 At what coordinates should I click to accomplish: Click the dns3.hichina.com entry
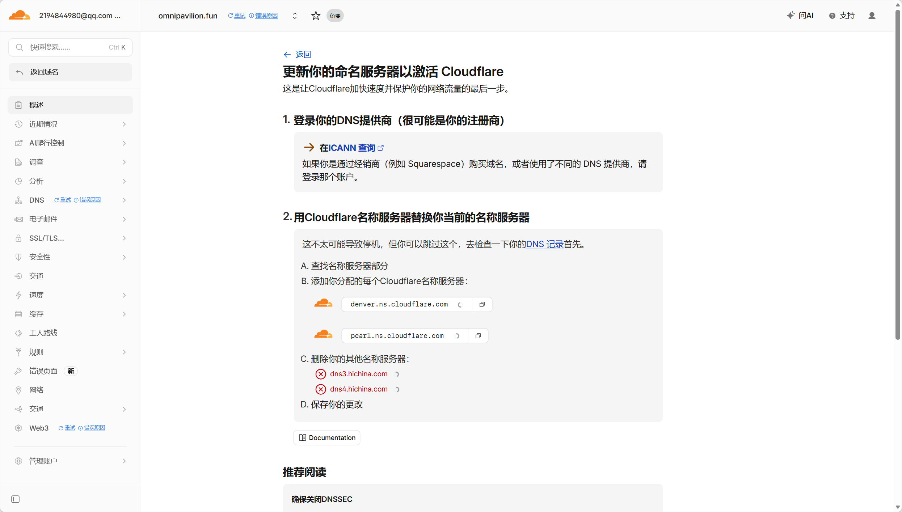tap(359, 374)
